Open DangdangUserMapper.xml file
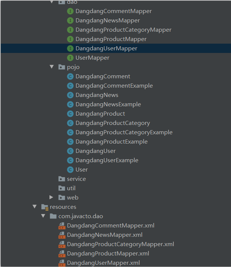The image size is (231, 267). 103,263
